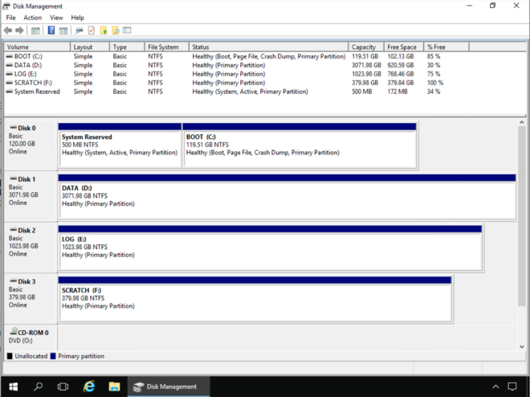Click the blue Primary partition legend swatch
This screenshot has width=530, height=397.
[53, 356]
